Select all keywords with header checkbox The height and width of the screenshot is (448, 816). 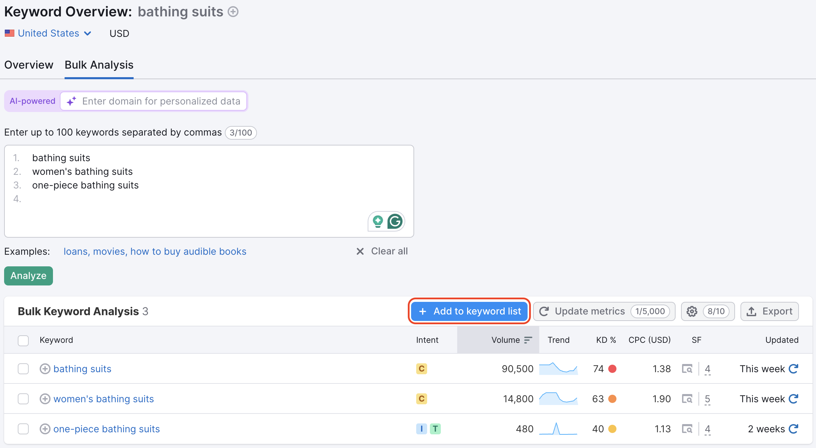[23, 340]
